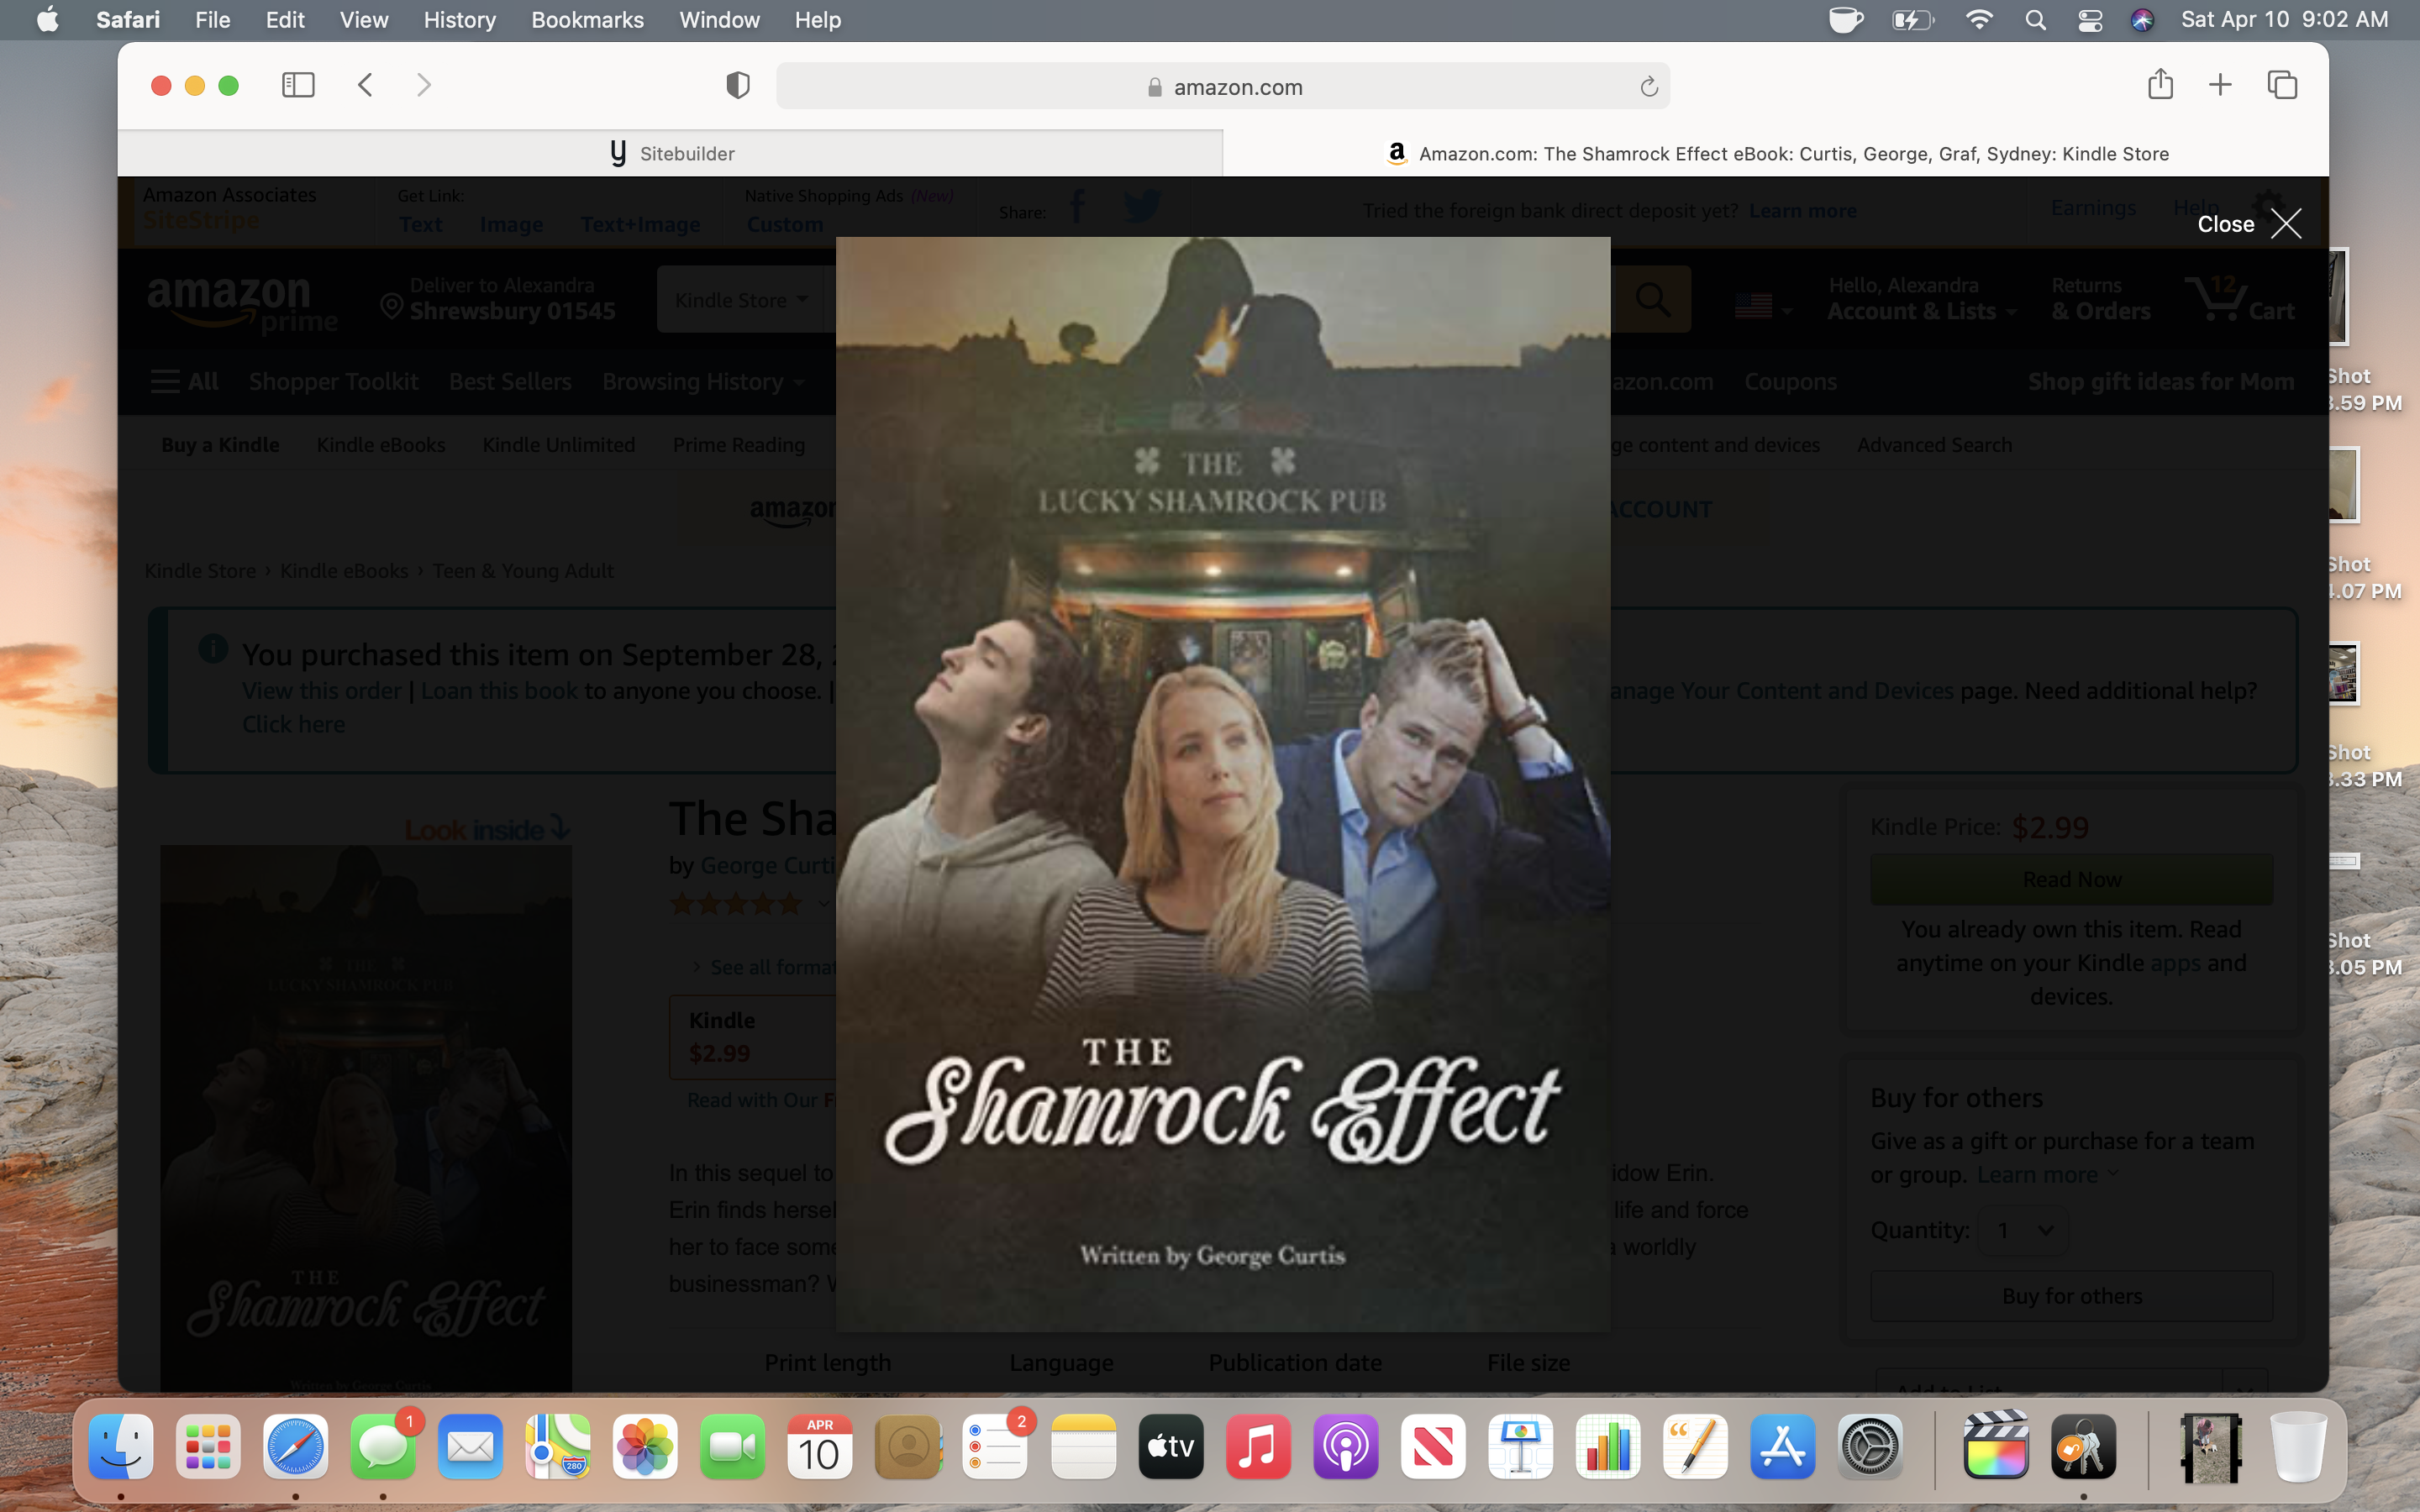The image size is (2420, 1512).
Task: Open Control Center in menu bar
Action: pos(2090,20)
